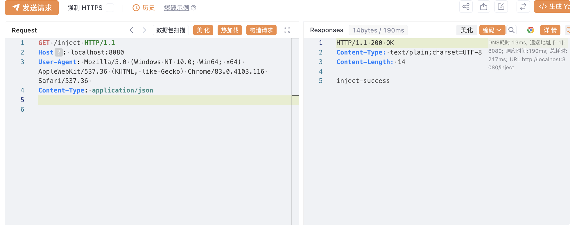Toggle the 强制 HTTPS checkbox
Viewport: 570px width, 225px height.
tap(110, 8)
